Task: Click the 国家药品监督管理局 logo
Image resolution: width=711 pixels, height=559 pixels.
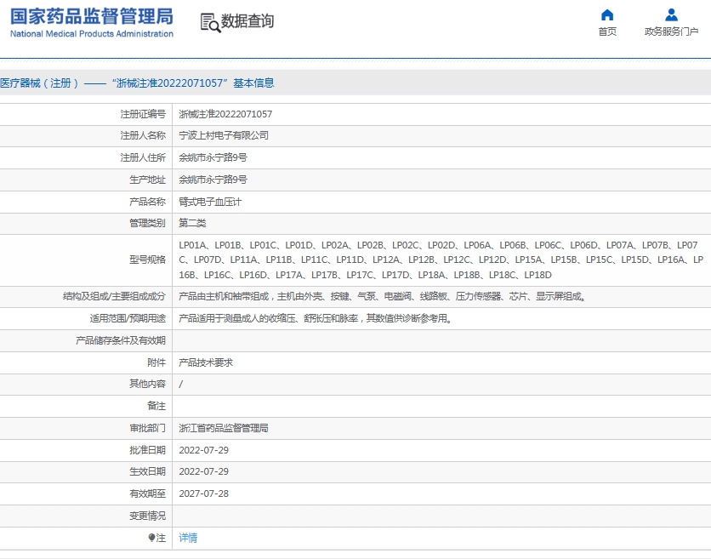Action: [92, 17]
